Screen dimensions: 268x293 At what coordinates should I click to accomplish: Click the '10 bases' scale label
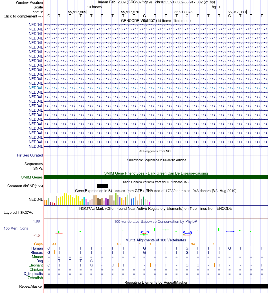(x=94, y=7)
